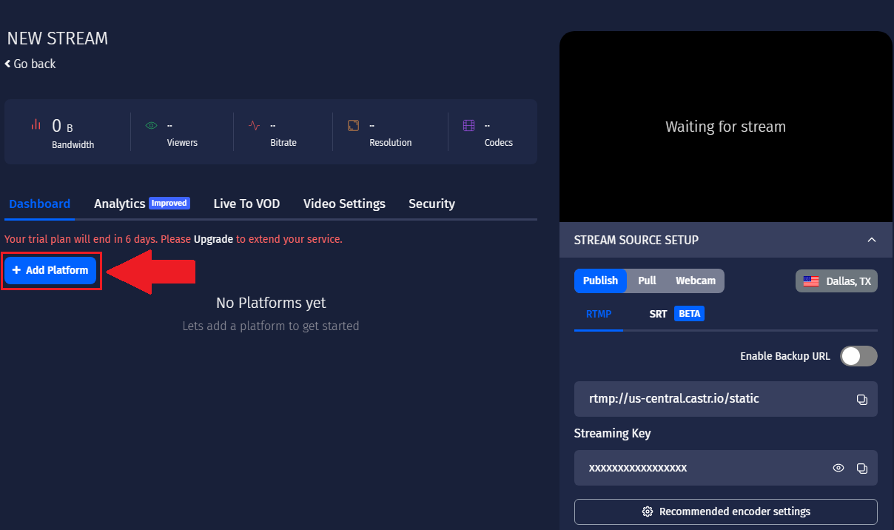The image size is (894, 530).
Task: Switch to the Dashboard tab
Action: [39, 204]
